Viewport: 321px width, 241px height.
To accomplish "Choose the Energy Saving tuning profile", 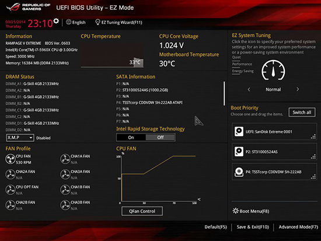I will (x=243, y=71).
